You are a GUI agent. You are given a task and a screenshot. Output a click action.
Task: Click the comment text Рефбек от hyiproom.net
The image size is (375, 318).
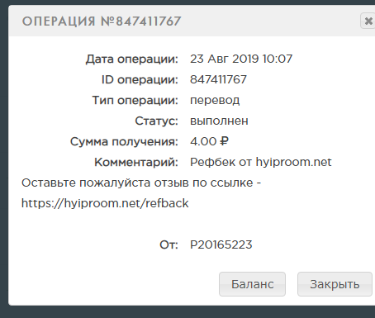(261, 162)
